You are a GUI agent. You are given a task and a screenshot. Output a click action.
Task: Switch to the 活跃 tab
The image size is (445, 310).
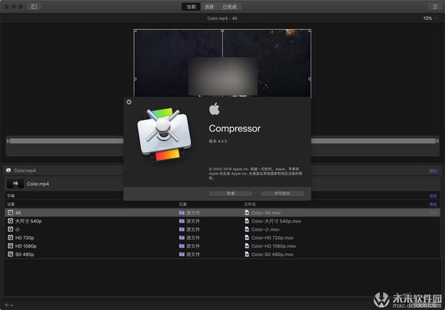pyautogui.click(x=209, y=7)
